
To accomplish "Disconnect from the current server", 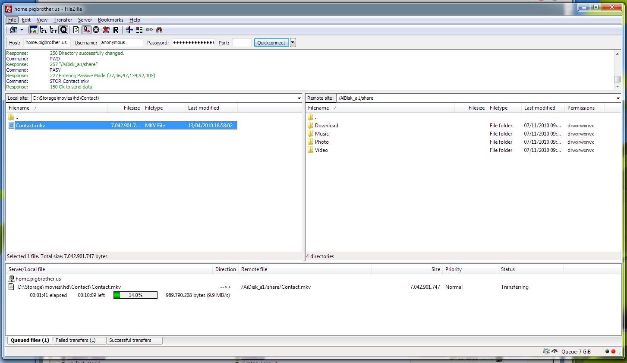I will point(106,30).
